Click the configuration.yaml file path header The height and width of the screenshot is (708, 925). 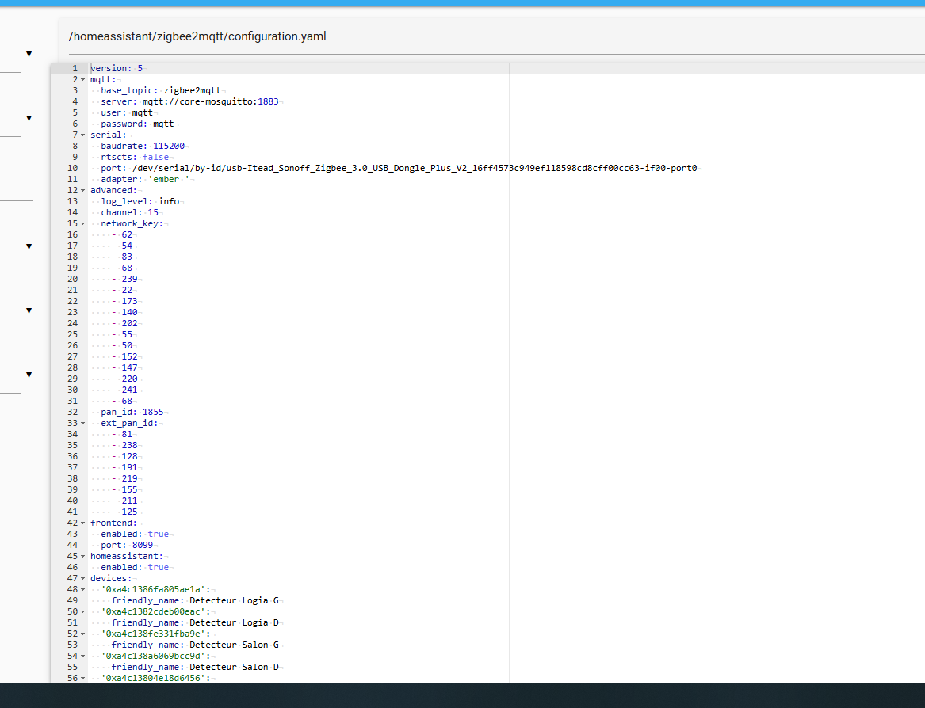197,36
